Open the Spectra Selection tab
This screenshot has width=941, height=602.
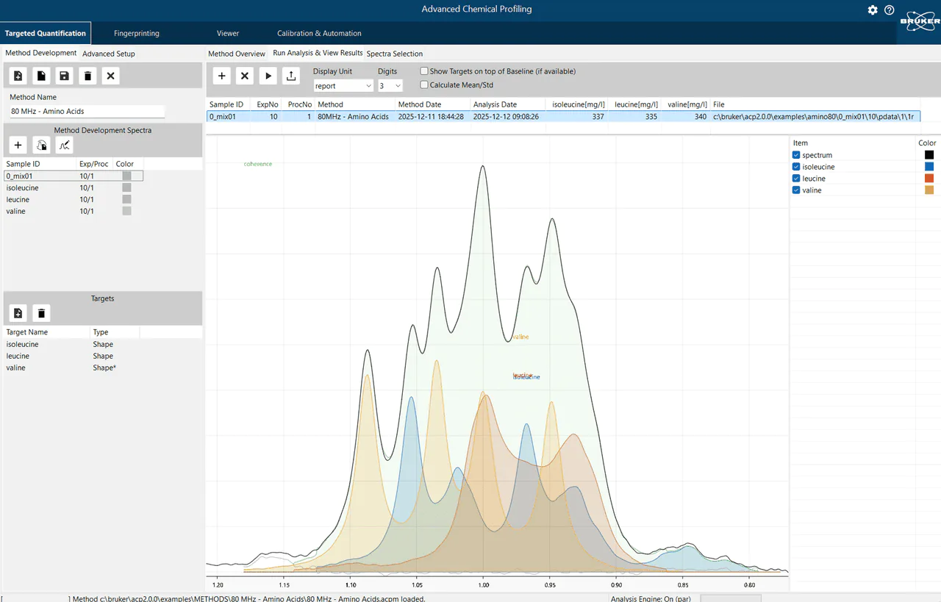pos(395,54)
